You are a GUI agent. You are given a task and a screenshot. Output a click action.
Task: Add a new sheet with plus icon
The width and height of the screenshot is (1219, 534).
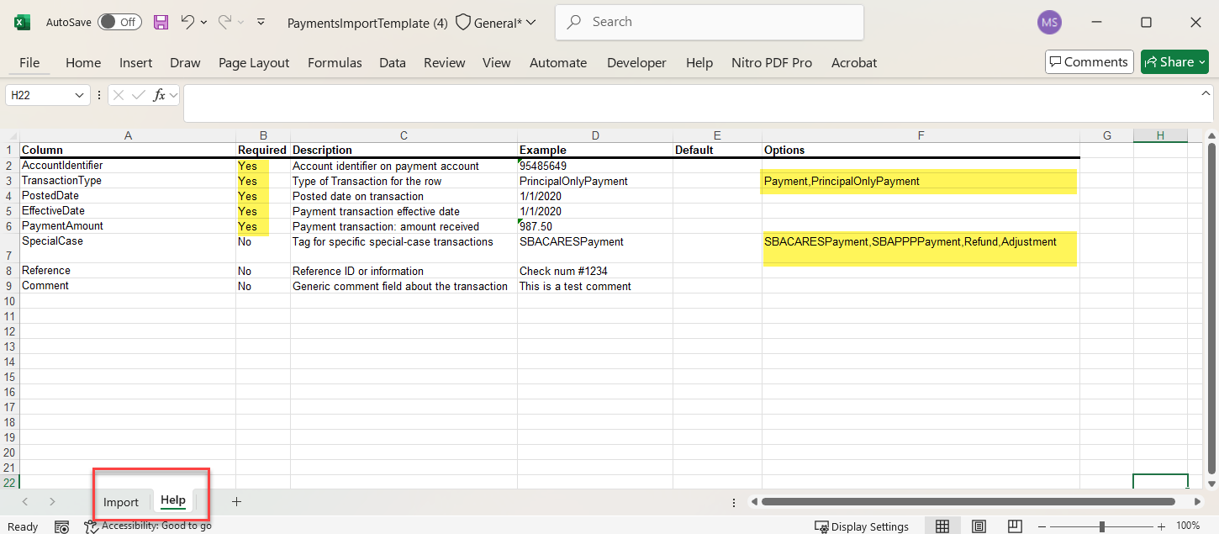236,501
